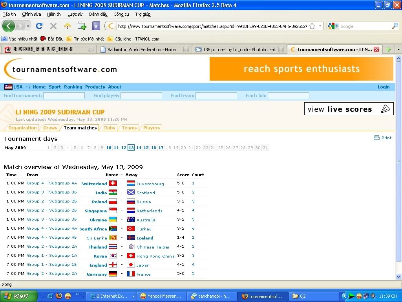Open the Tập tin menu
This screenshot has width=402, height=302.
tap(9, 14)
